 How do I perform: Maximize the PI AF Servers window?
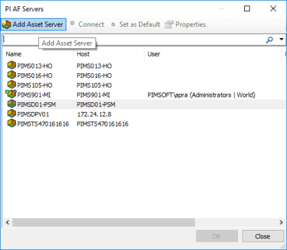click(247, 9)
